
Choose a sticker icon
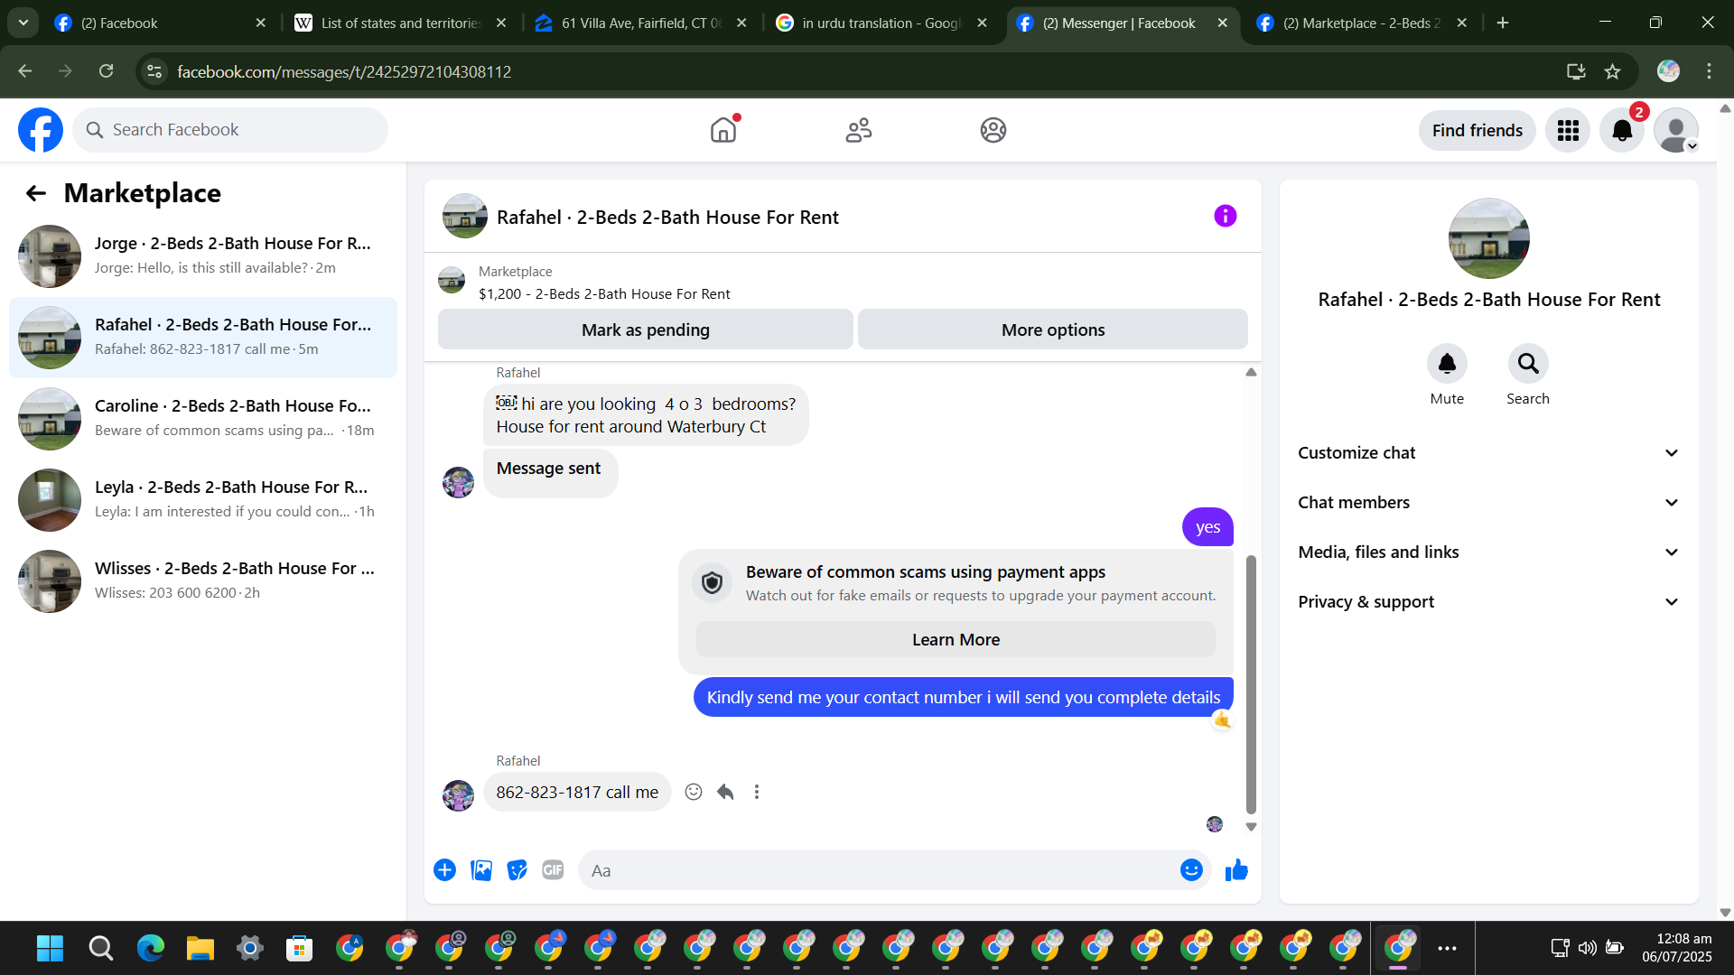517,870
